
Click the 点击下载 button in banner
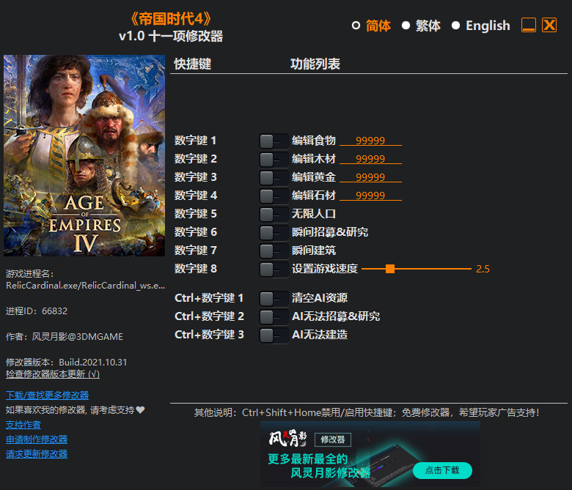(442, 470)
